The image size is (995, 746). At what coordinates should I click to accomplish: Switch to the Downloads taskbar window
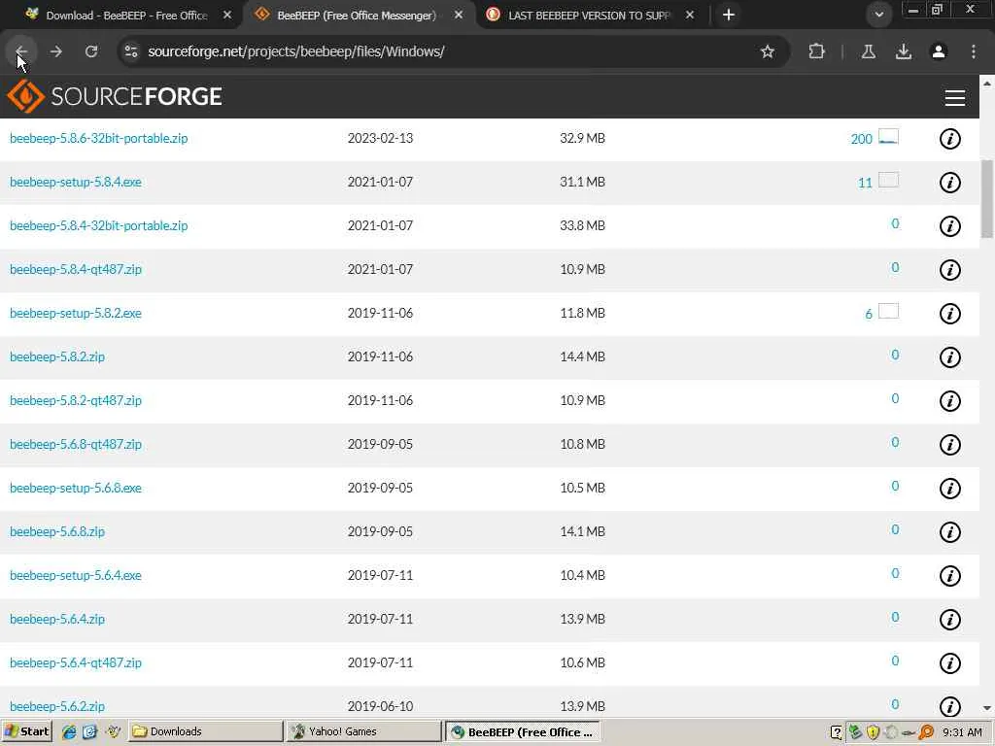pyautogui.click(x=206, y=731)
